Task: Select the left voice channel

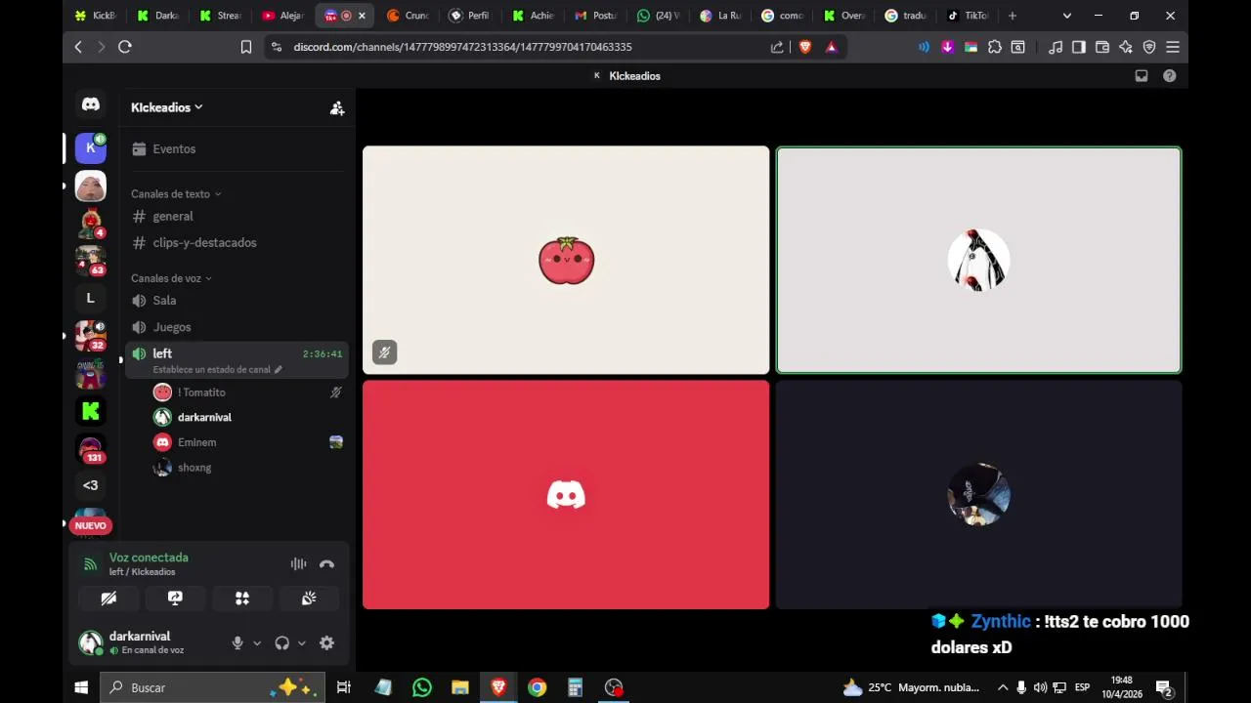Action: coord(162,353)
